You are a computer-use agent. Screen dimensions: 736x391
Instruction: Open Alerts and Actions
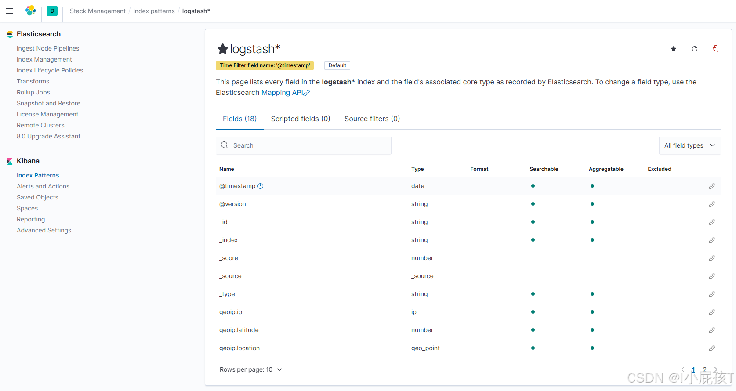pyautogui.click(x=43, y=186)
